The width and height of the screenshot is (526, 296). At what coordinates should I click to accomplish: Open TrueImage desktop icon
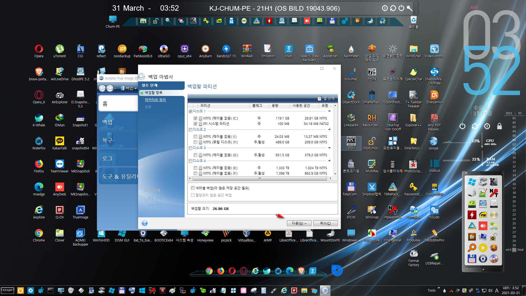click(80, 212)
